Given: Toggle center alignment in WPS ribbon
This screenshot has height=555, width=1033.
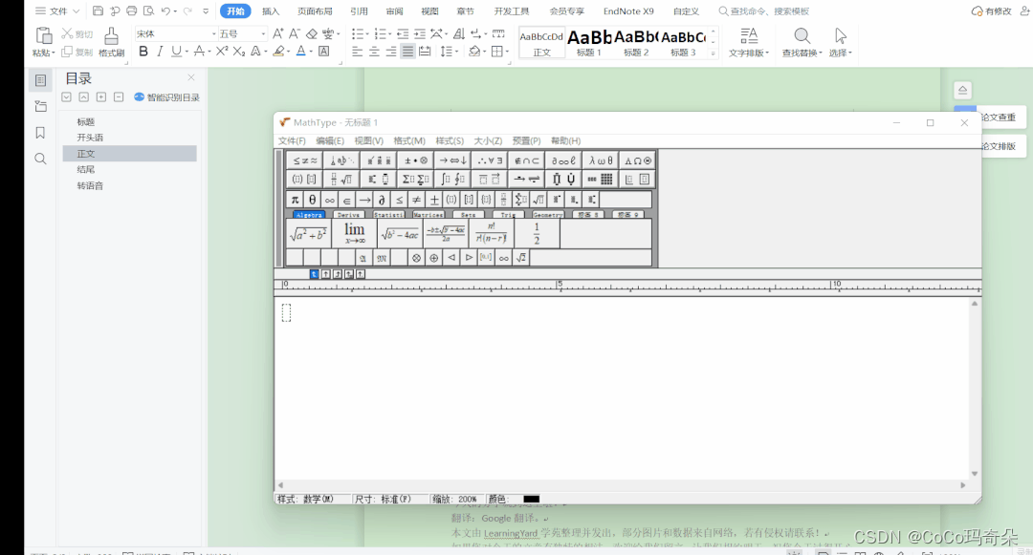Looking at the screenshot, I should (374, 52).
